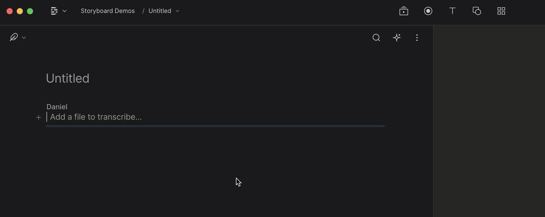Select the Daniel speaker label
Viewport: 545px width, 217px height.
pyautogui.click(x=57, y=107)
